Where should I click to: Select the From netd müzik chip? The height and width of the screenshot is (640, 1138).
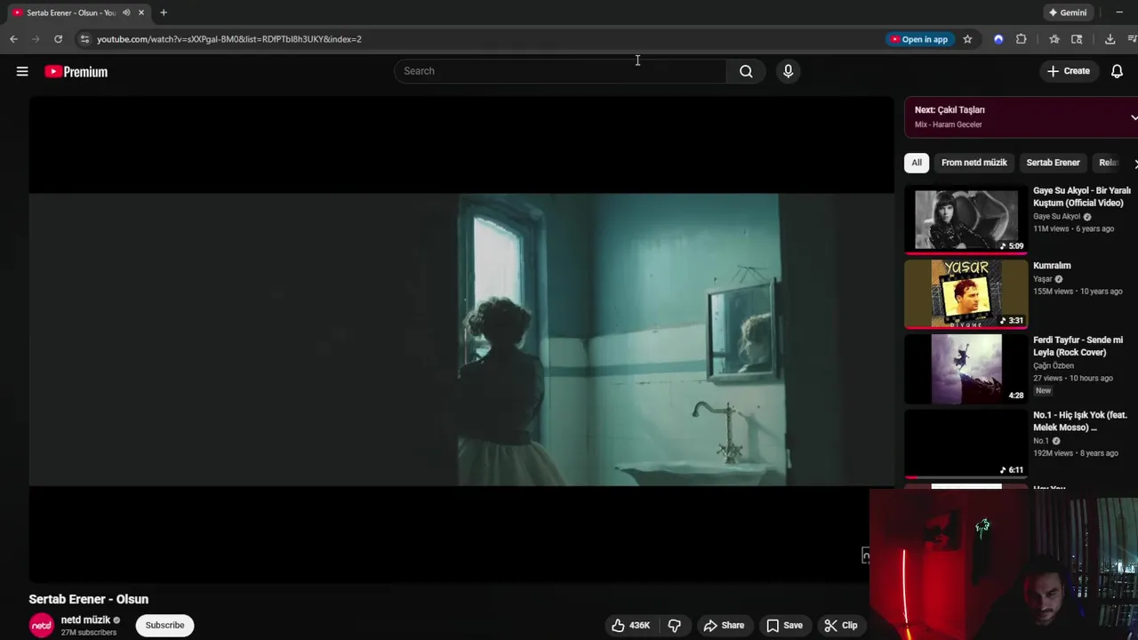tap(974, 163)
